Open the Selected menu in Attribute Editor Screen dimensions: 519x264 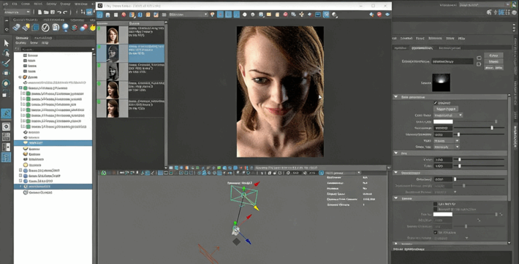click(406, 39)
